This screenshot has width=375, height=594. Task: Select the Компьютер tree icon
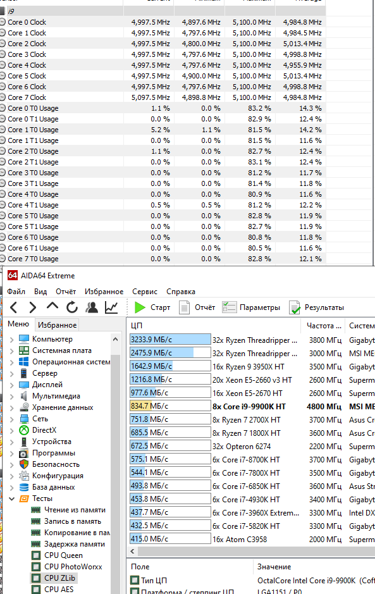point(24,339)
